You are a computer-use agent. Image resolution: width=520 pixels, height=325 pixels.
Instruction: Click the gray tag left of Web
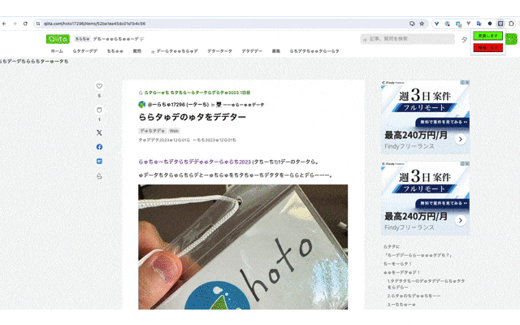[x=153, y=131]
